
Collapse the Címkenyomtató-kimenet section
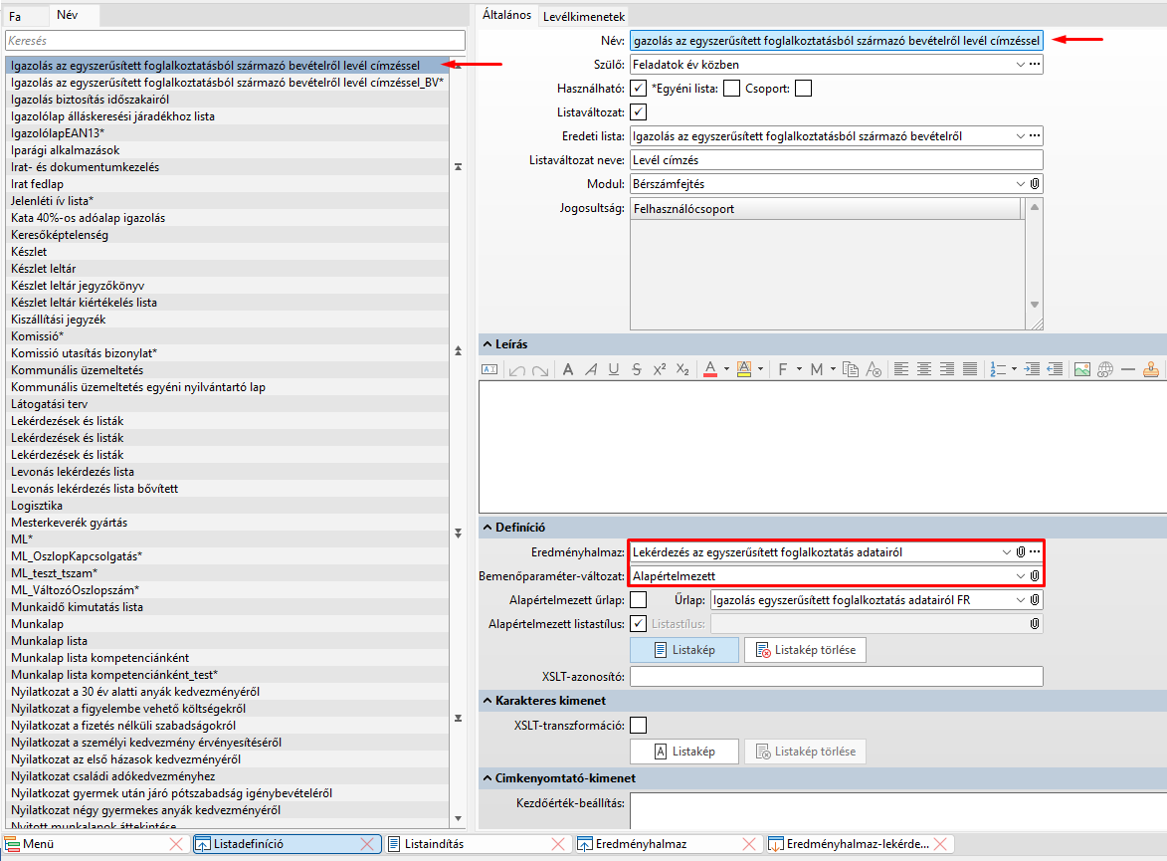487,778
